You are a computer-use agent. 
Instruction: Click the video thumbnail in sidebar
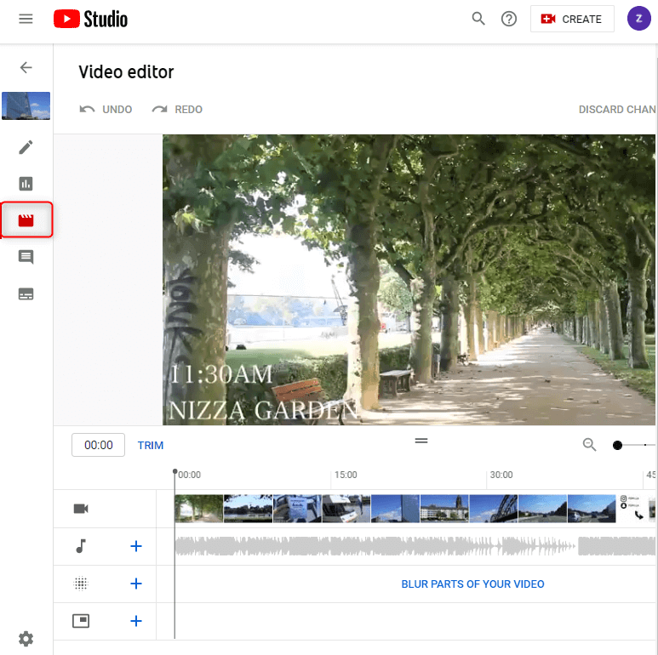[26, 105]
